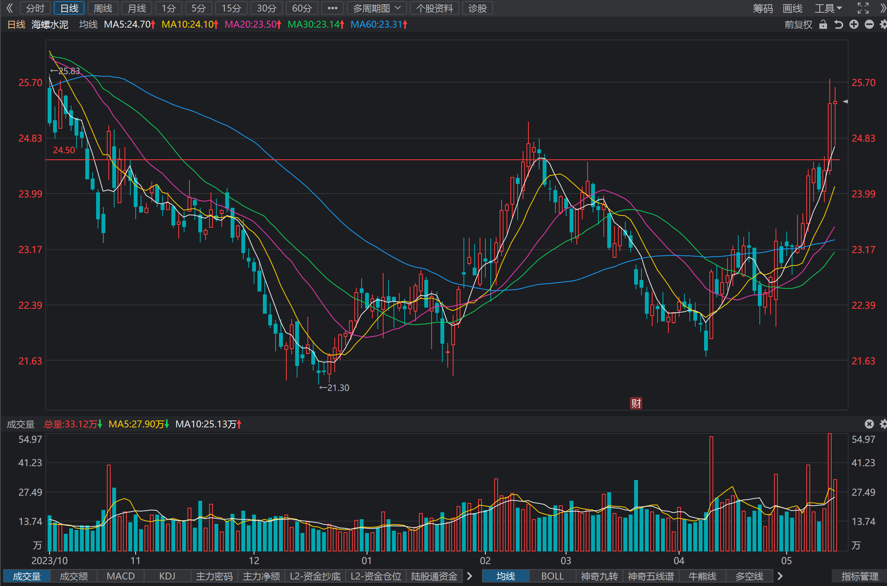Screen dimensions: 887x586
Task: Select the 日线 period tab
Action: coord(69,8)
